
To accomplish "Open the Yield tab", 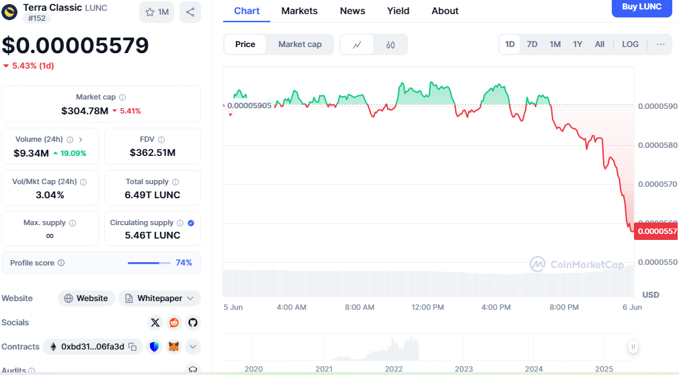I will point(399,11).
